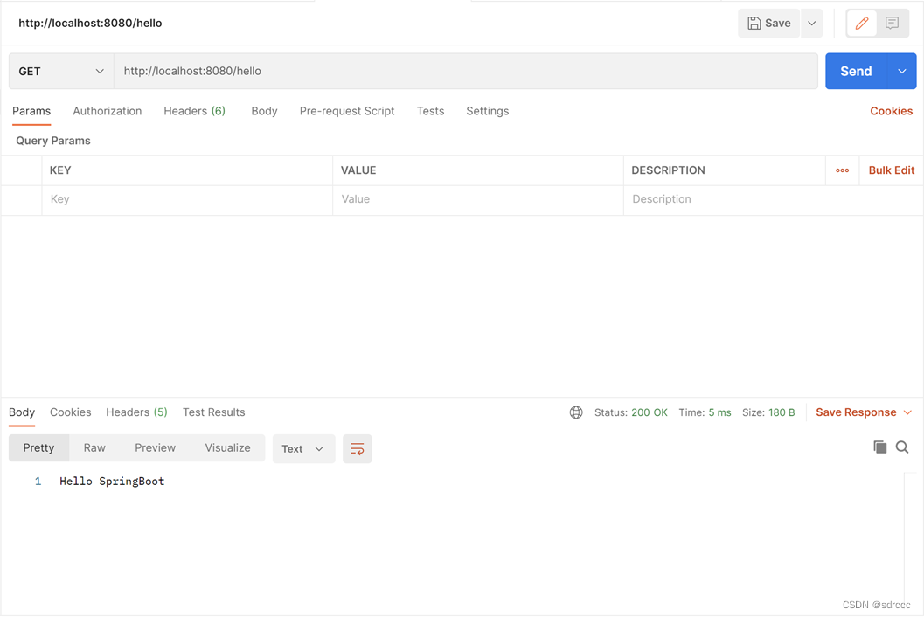Open the response Cookies tab
Viewport: 924px width, 617px height.
70,412
